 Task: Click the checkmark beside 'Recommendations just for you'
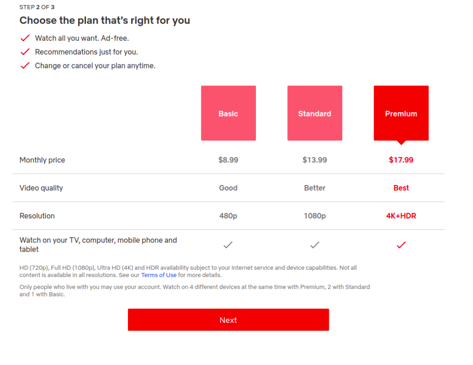(25, 52)
